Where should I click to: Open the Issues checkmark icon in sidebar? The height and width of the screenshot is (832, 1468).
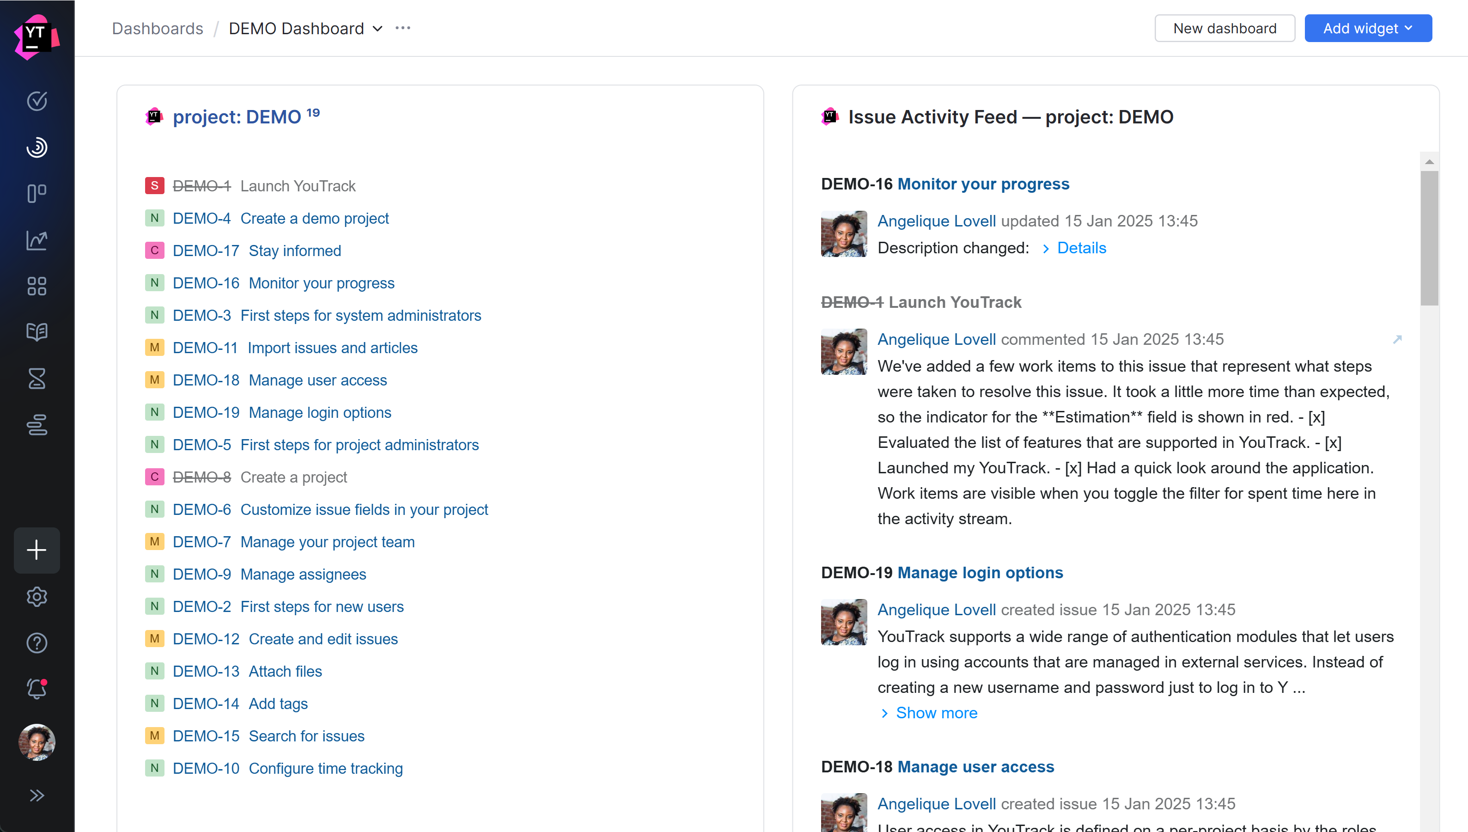pyautogui.click(x=37, y=101)
